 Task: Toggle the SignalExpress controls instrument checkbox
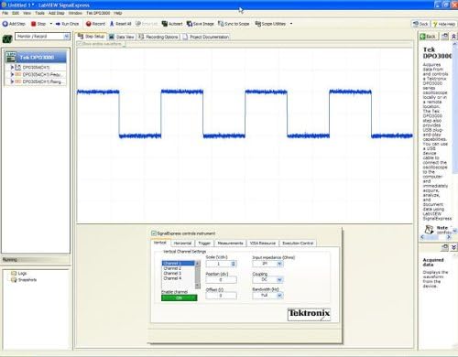154,233
